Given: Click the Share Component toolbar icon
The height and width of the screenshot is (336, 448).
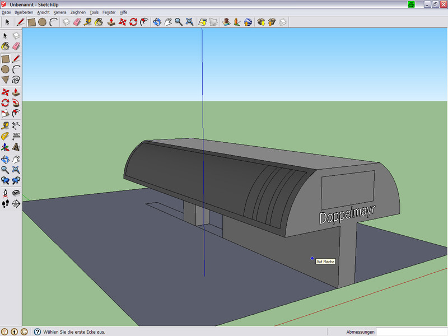Looking at the screenshot, I should point(283,22).
